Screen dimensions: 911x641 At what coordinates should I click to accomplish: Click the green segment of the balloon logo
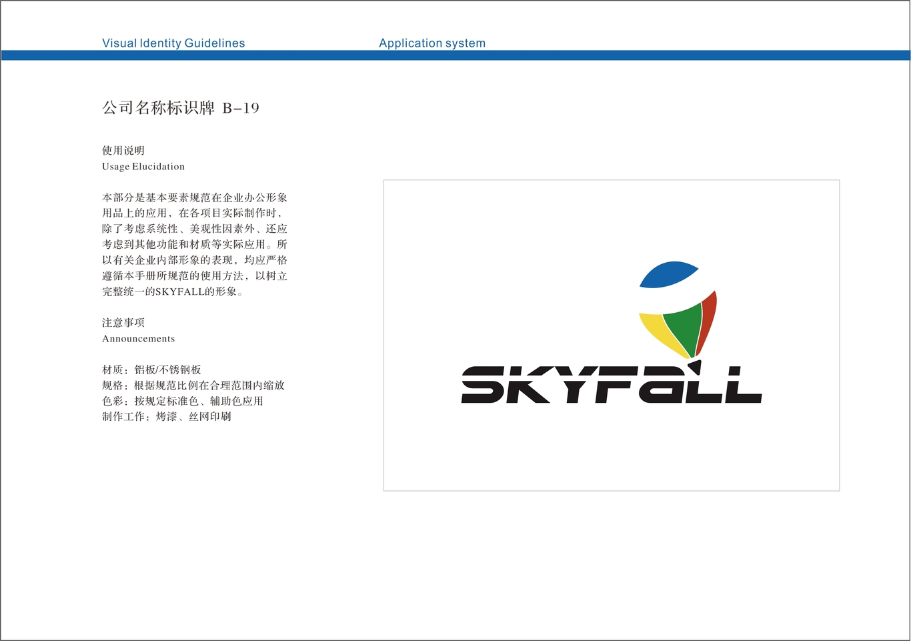(x=684, y=330)
